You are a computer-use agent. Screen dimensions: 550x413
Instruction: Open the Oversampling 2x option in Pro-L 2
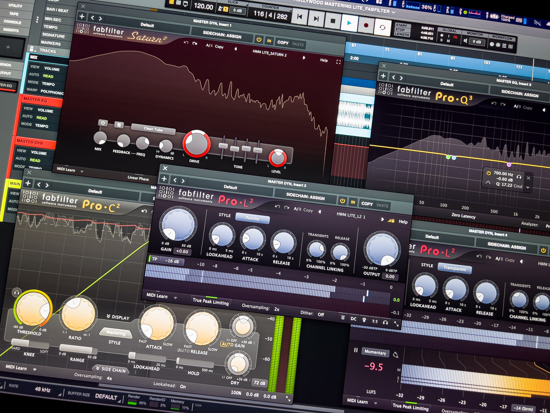tap(260, 307)
